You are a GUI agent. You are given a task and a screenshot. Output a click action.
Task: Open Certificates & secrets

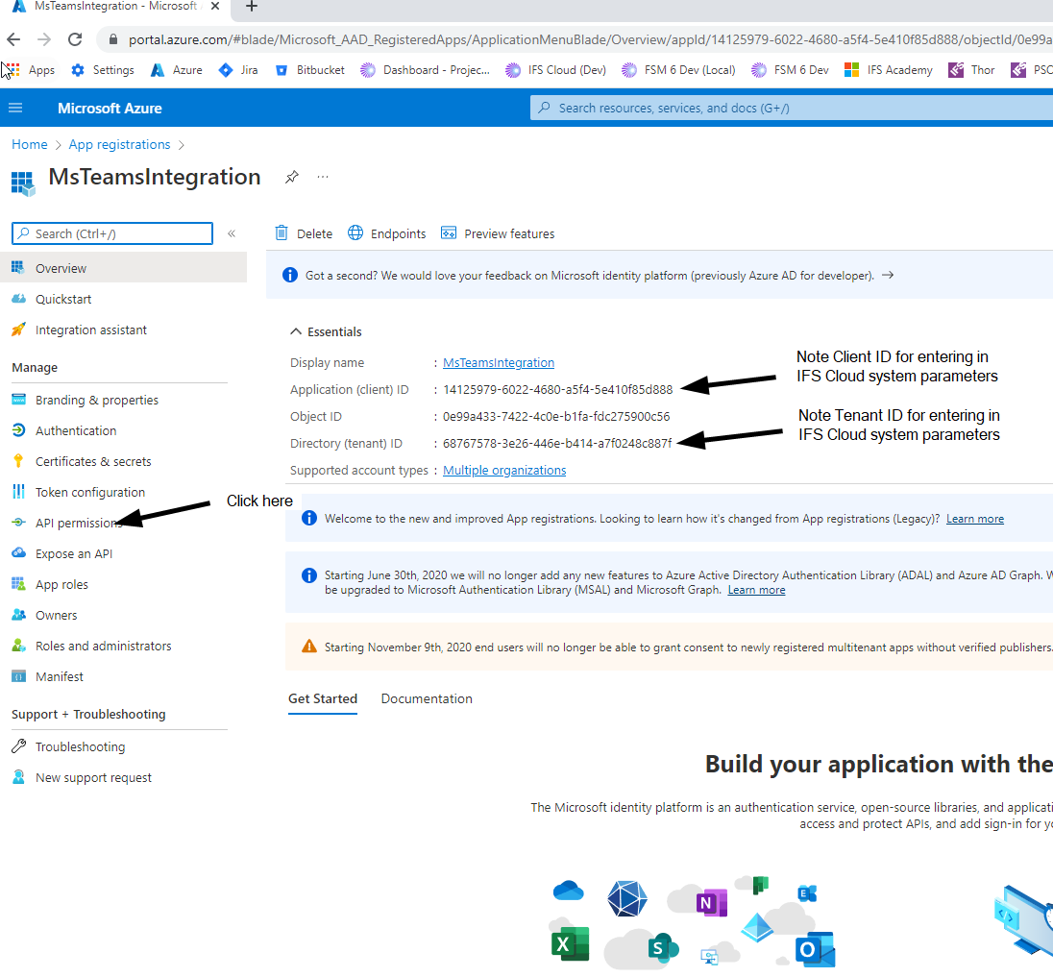94,461
